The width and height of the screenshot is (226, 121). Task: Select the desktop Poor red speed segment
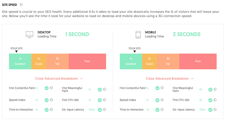pos(87,61)
